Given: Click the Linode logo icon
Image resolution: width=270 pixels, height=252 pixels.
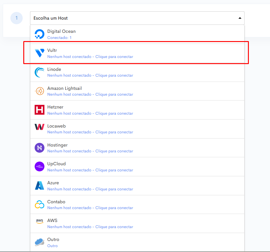Looking at the screenshot, I should pos(40,72).
